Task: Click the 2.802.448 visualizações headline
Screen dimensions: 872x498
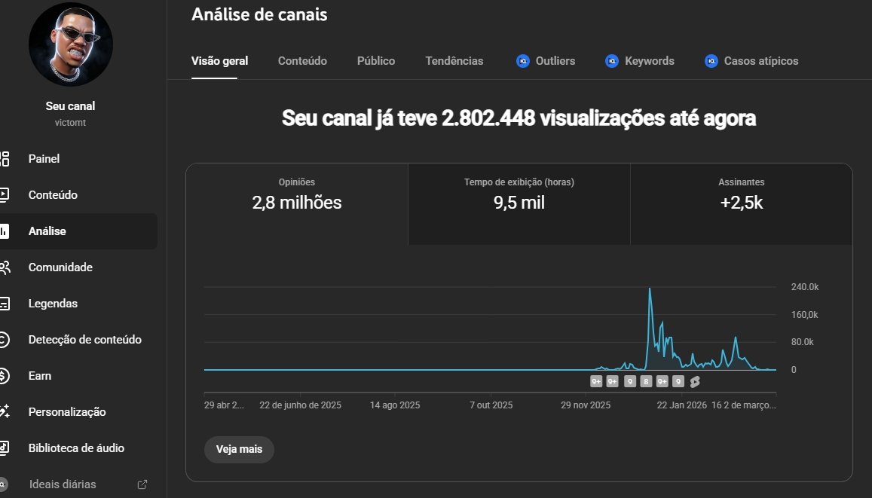Action: 519,118
